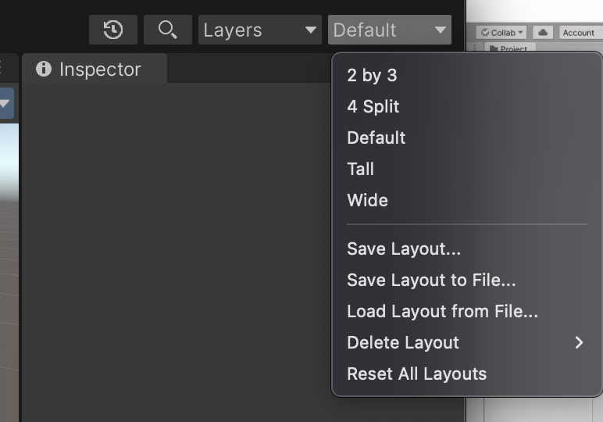This screenshot has height=422, width=603.
Task: Click the Inspector info icon
Action: 44,69
